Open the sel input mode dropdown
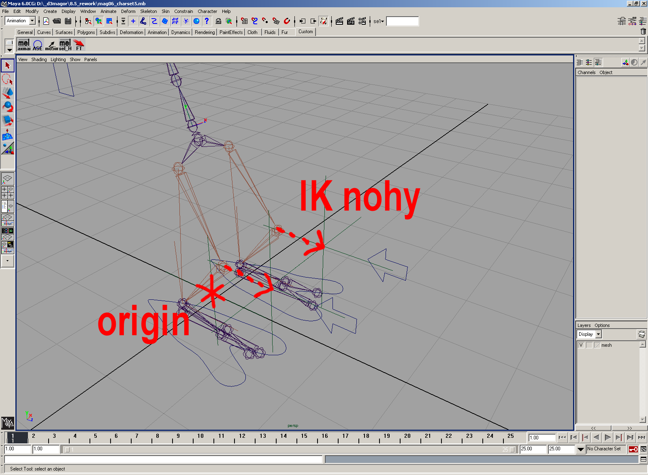This screenshot has width=648, height=475. pyautogui.click(x=379, y=21)
